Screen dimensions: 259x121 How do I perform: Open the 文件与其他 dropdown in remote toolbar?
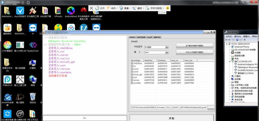tap(154, 8)
